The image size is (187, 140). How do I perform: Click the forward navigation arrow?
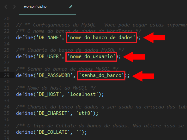14,7
